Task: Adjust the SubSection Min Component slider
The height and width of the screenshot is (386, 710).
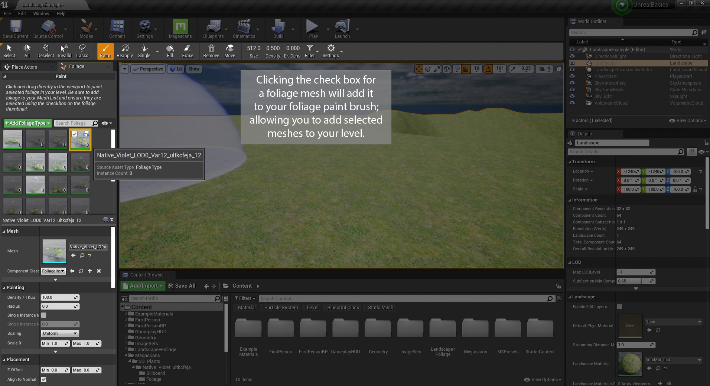Action: [636, 281]
